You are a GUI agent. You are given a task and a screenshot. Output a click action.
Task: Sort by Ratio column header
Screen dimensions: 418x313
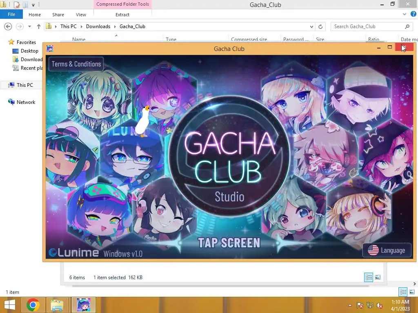click(x=374, y=40)
